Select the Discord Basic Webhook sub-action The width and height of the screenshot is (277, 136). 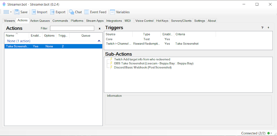point(143,68)
